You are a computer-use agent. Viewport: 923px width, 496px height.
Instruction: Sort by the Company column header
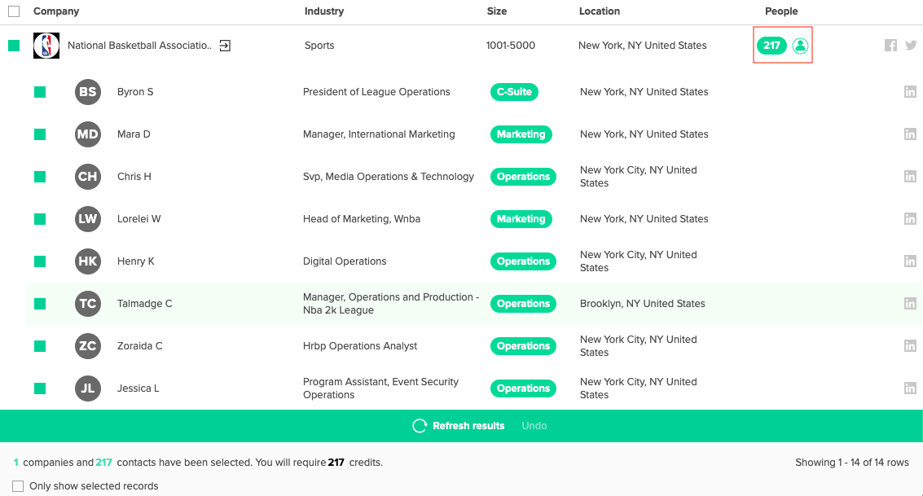tap(56, 11)
